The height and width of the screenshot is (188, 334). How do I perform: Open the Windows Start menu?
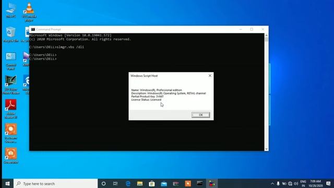7,183
